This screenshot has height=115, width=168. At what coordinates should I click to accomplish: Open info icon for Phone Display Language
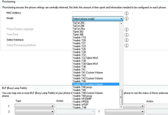pos(126,29)
